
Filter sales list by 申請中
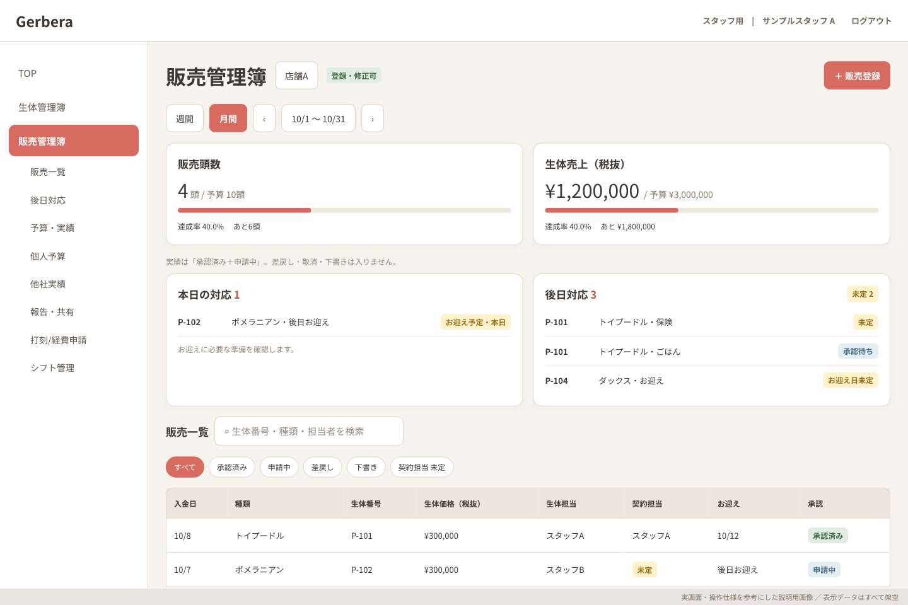pos(279,467)
